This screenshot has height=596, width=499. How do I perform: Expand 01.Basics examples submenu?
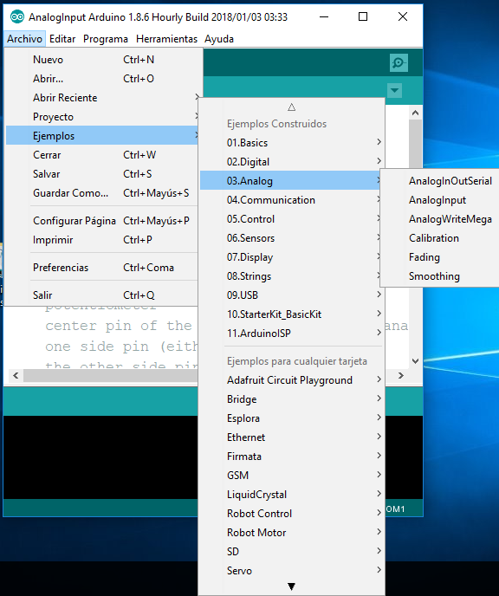[291, 143]
